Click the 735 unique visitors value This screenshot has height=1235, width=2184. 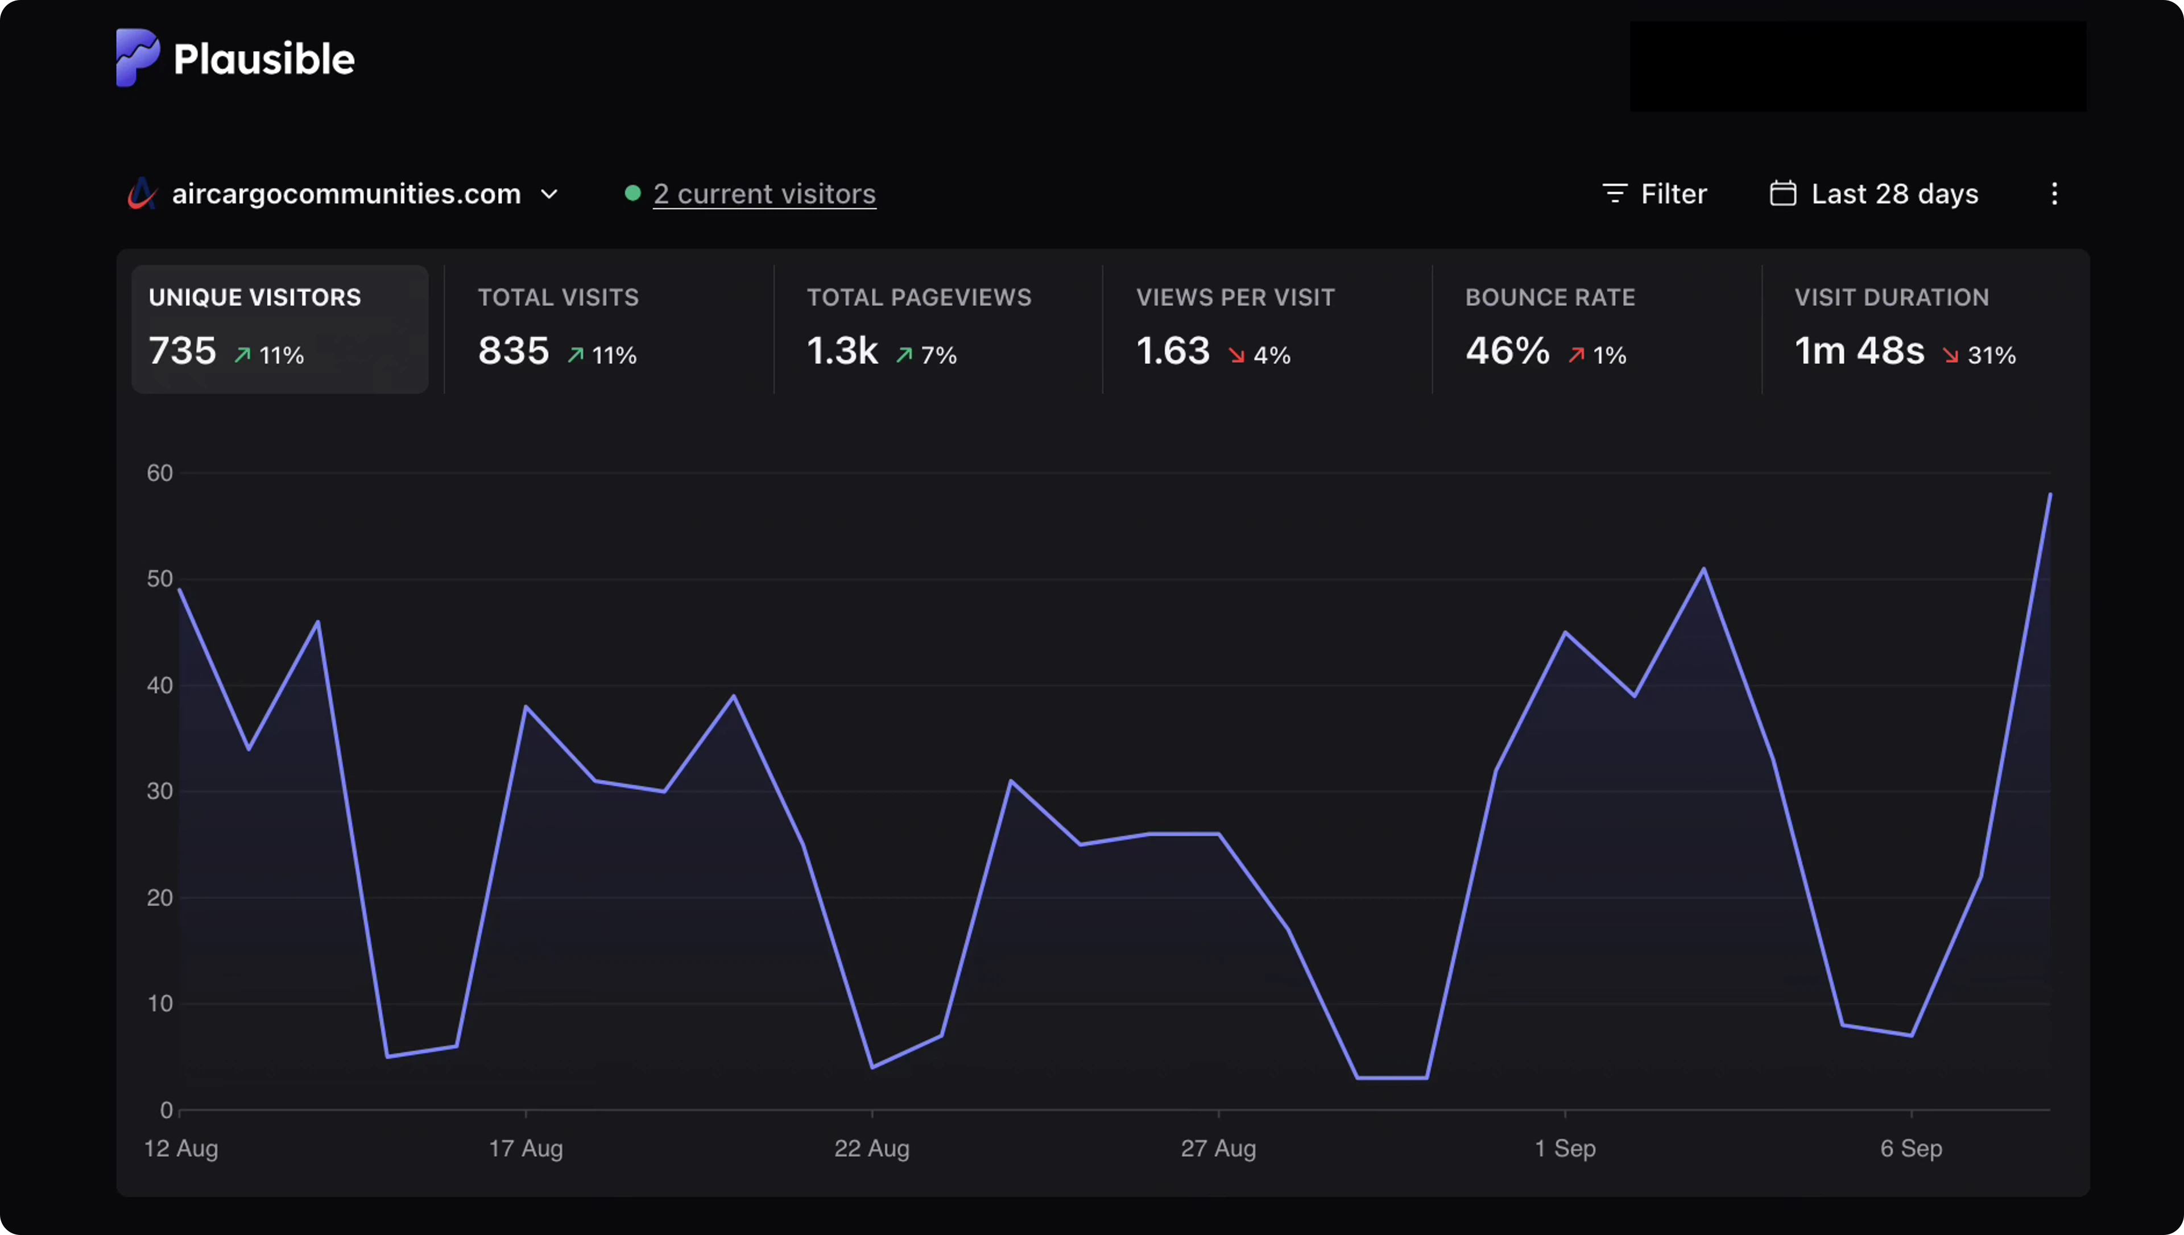[183, 350]
